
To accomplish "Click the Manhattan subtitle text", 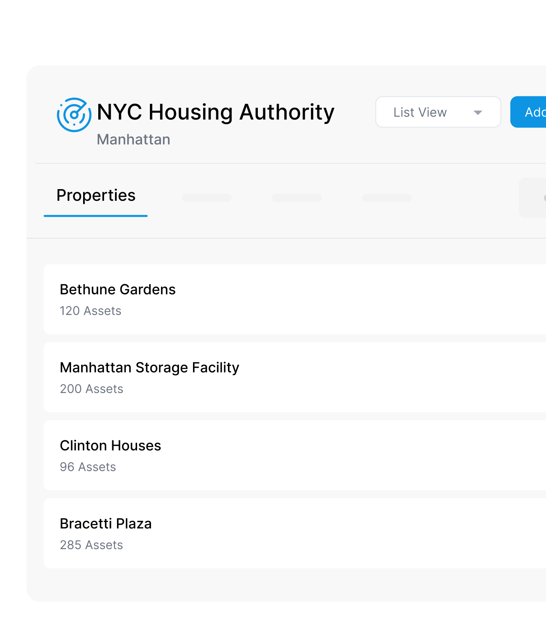I will 134,139.
